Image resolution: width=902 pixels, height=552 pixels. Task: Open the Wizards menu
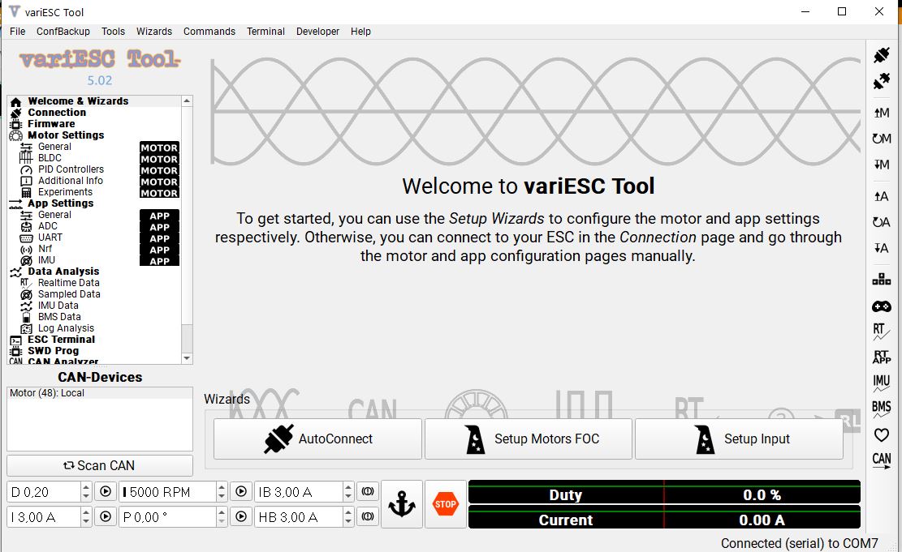click(x=154, y=32)
